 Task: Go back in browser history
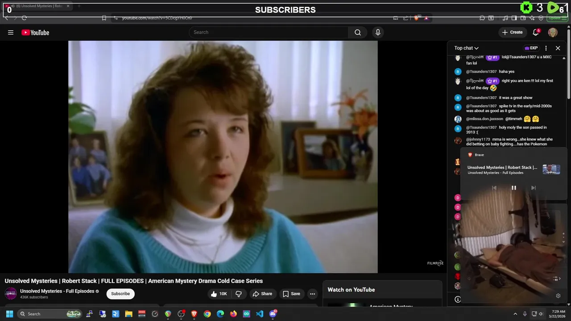point(7,18)
